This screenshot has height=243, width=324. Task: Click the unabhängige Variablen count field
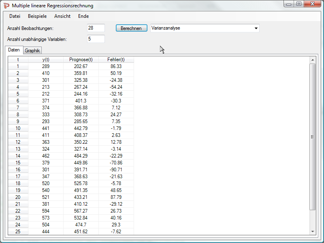point(96,39)
